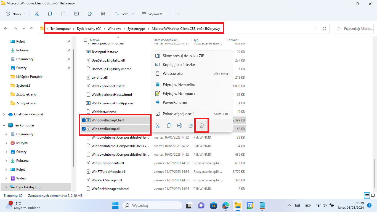The image size is (377, 212).
Task: Collapse the Ten komputer tree node
Action: point(4,125)
